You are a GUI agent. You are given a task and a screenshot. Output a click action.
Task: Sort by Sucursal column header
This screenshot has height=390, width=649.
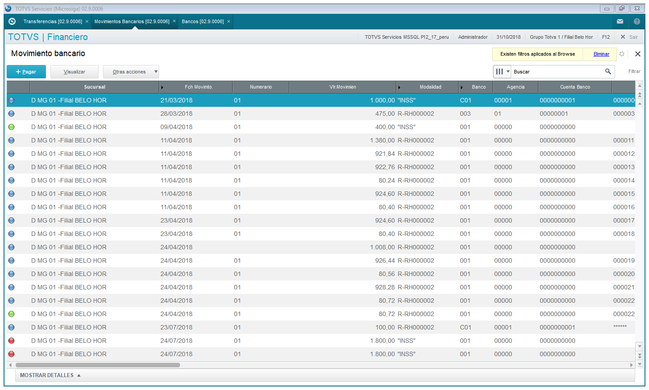94,87
